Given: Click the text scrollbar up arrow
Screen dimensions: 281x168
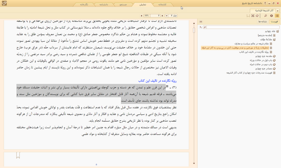Looking at the screenshot, I should (x=194, y=23).
